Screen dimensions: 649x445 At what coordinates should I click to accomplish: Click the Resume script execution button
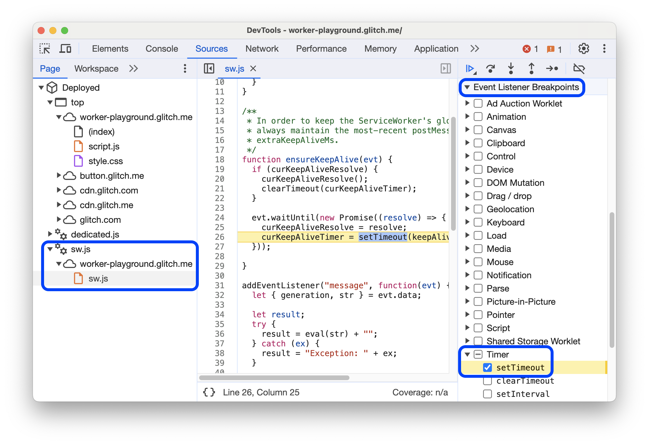pos(469,68)
